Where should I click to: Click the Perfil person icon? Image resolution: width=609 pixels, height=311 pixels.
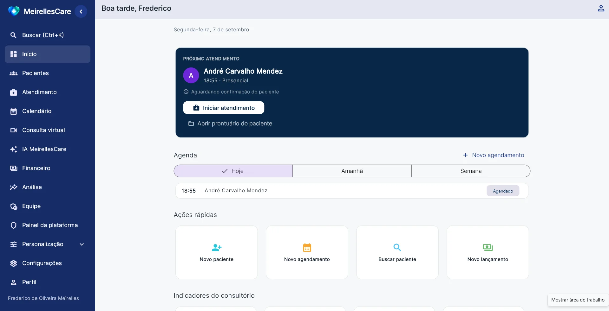coord(13,282)
